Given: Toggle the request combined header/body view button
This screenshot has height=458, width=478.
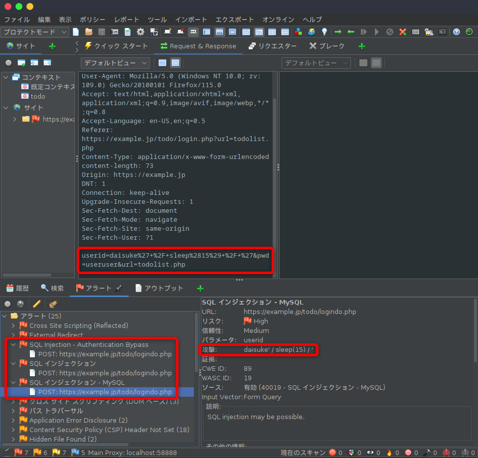Looking at the screenshot, I should [x=175, y=63].
